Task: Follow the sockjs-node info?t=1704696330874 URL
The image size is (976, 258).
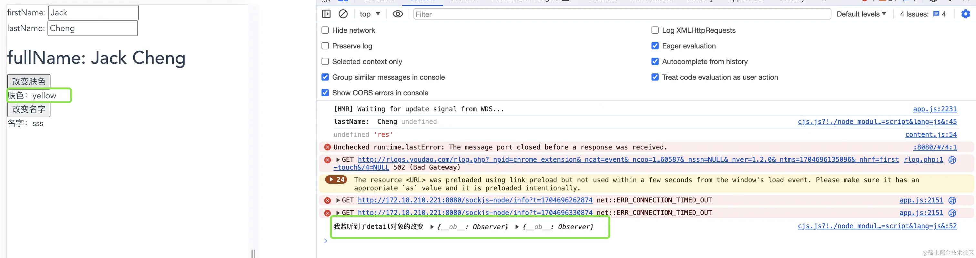Action: tap(475, 213)
